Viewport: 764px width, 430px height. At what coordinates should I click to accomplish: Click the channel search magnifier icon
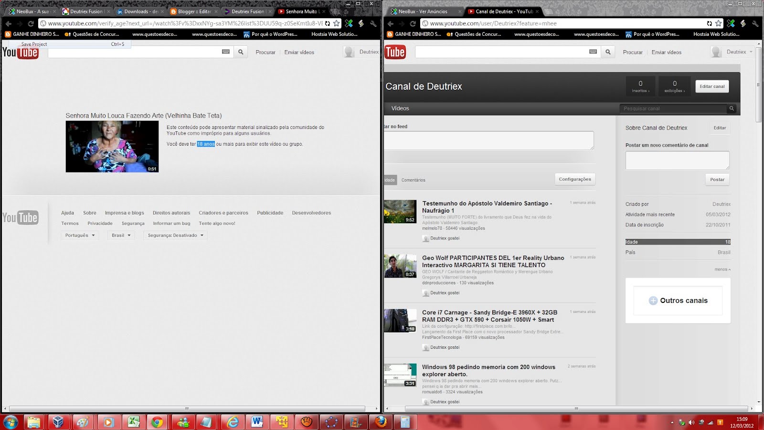point(731,108)
